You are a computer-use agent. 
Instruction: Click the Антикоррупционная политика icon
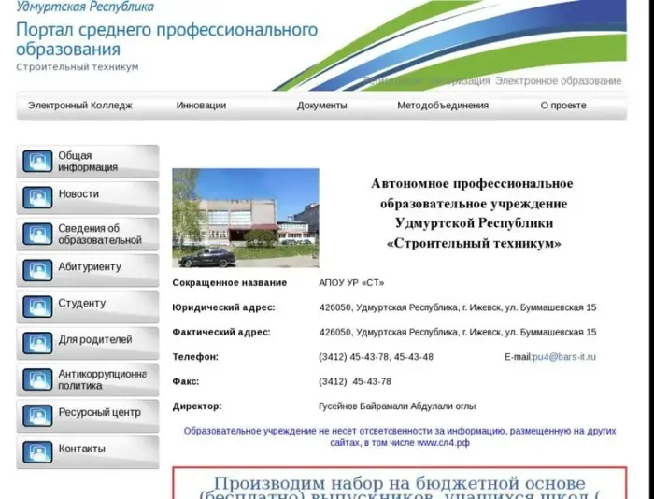pyautogui.click(x=37, y=380)
